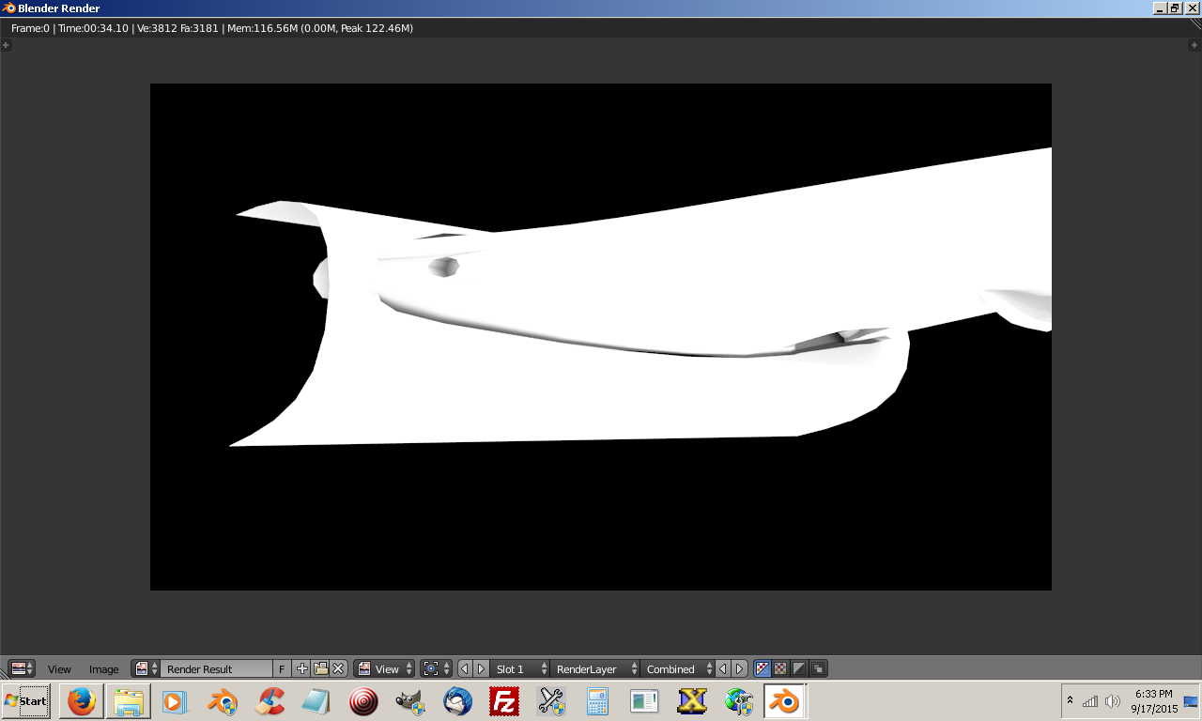
Task: Open the editor type selector icon
Action: [22, 668]
